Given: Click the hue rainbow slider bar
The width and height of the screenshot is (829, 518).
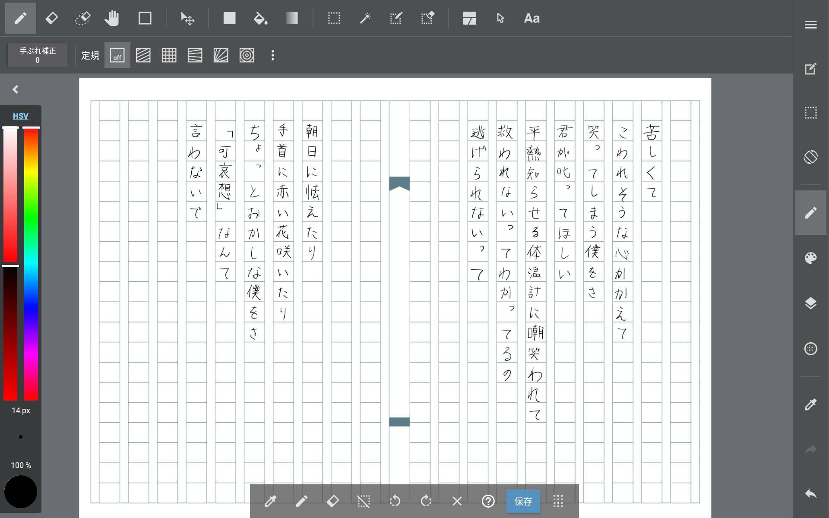Looking at the screenshot, I should click(x=31, y=263).
